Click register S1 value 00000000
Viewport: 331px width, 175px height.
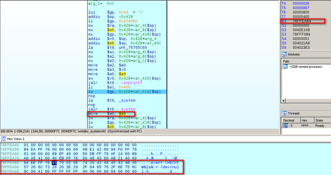coord(301,25)
